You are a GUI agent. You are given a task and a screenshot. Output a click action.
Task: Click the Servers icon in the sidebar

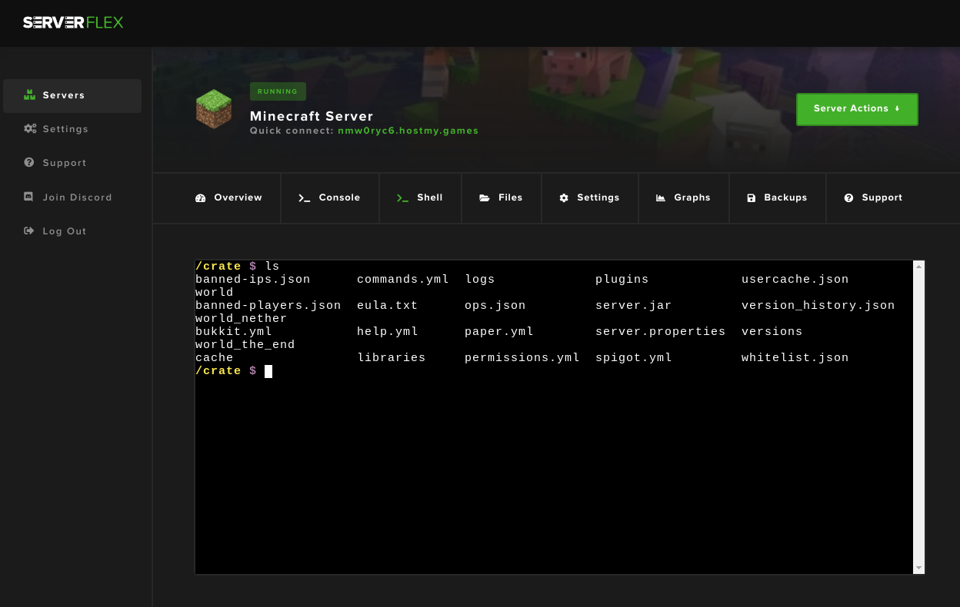pyautogui.click(x=30, y=95)
